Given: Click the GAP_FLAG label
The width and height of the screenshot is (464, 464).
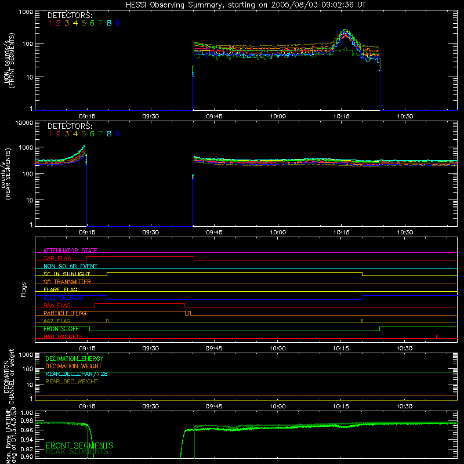Looking at the screenshot, I should [x=57, y=258].
